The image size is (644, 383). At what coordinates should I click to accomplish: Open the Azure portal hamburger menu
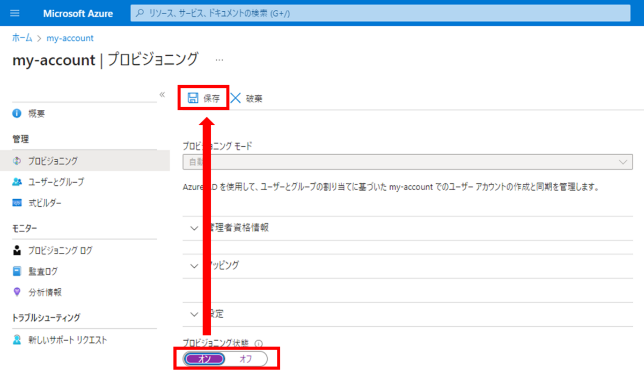click(x=14, y=13)
